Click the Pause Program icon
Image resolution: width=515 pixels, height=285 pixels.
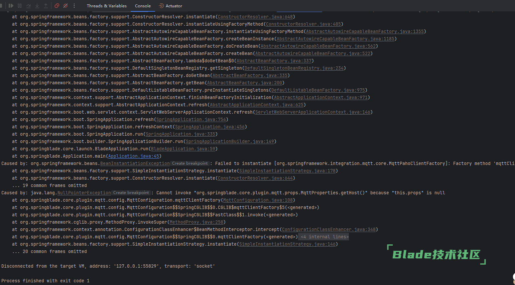point(20,6)
